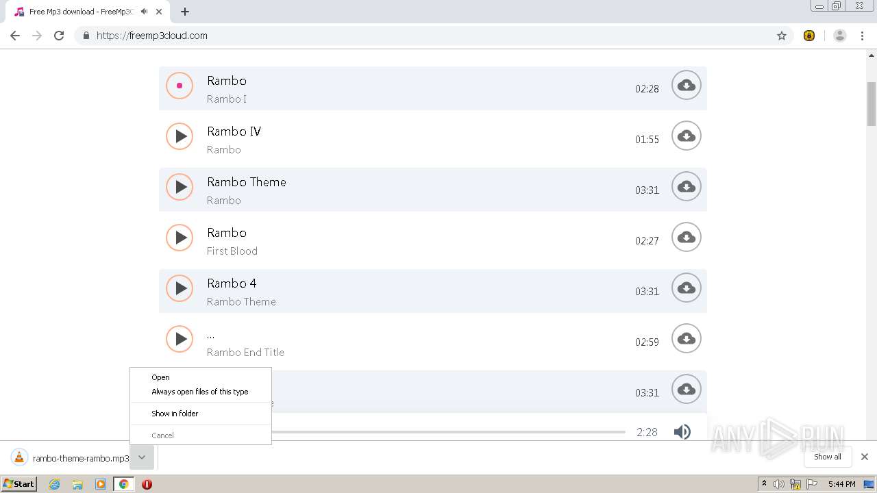
Task: Play the Rambo IV track
Action: pyautogui.click(x=180, y=136)
